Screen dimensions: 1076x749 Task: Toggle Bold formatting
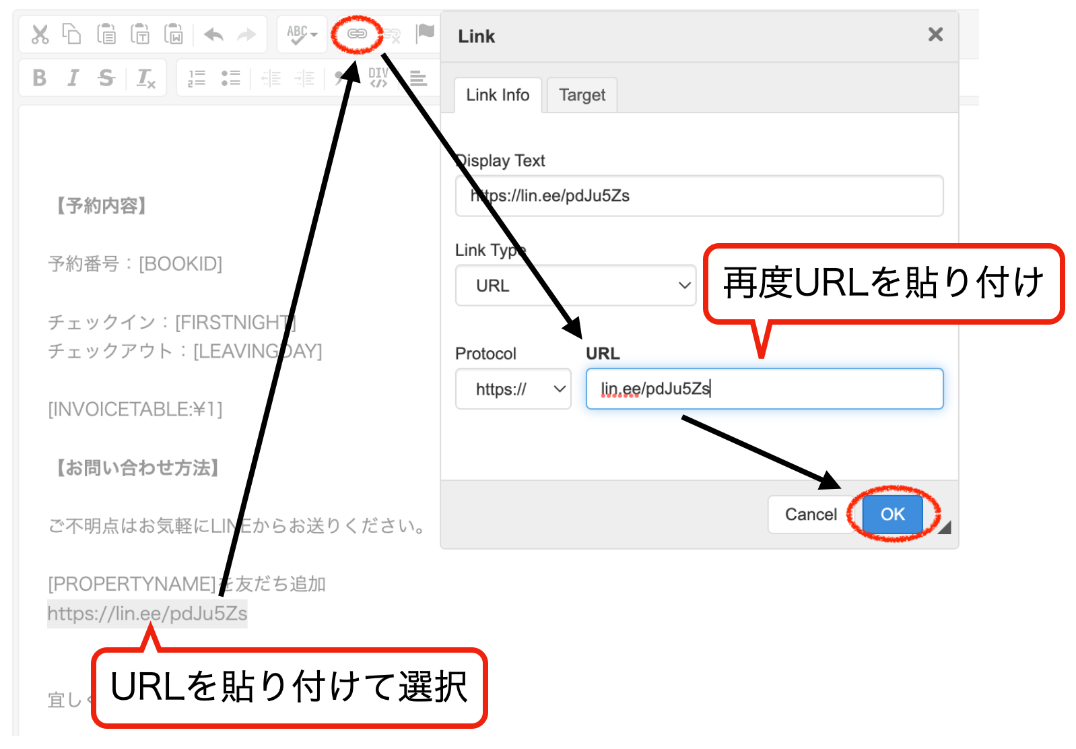[40, 78]
